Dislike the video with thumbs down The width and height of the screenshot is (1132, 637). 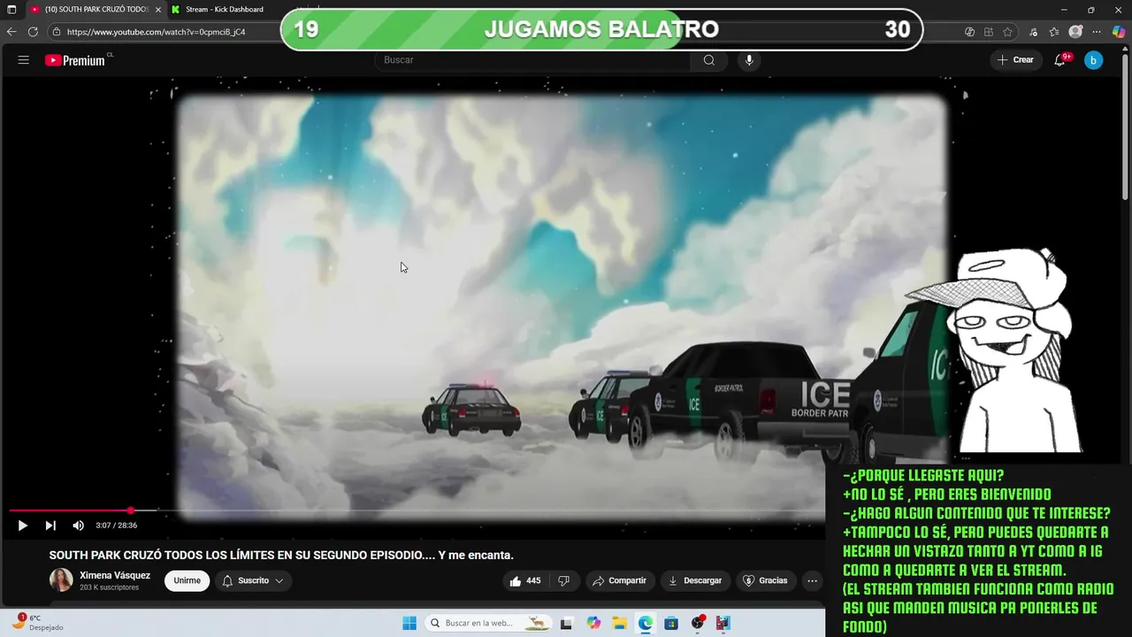tap(563, 580)
